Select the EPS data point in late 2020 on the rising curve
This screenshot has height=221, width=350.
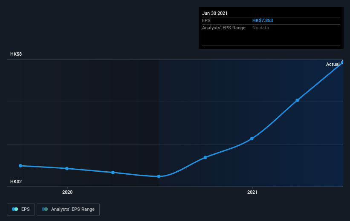tap(205, 157)
